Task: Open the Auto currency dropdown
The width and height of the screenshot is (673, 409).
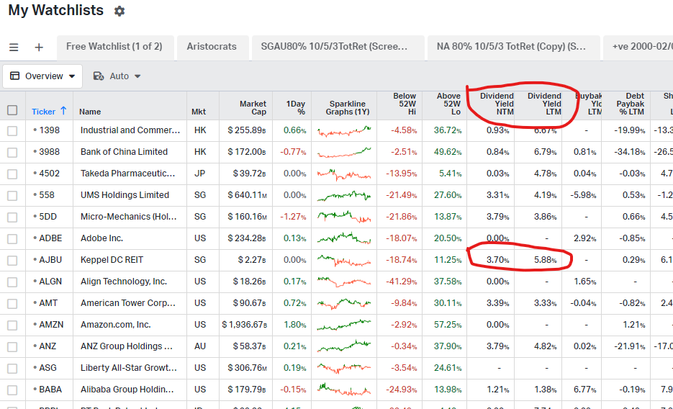Action: click(x=117, y=76)
